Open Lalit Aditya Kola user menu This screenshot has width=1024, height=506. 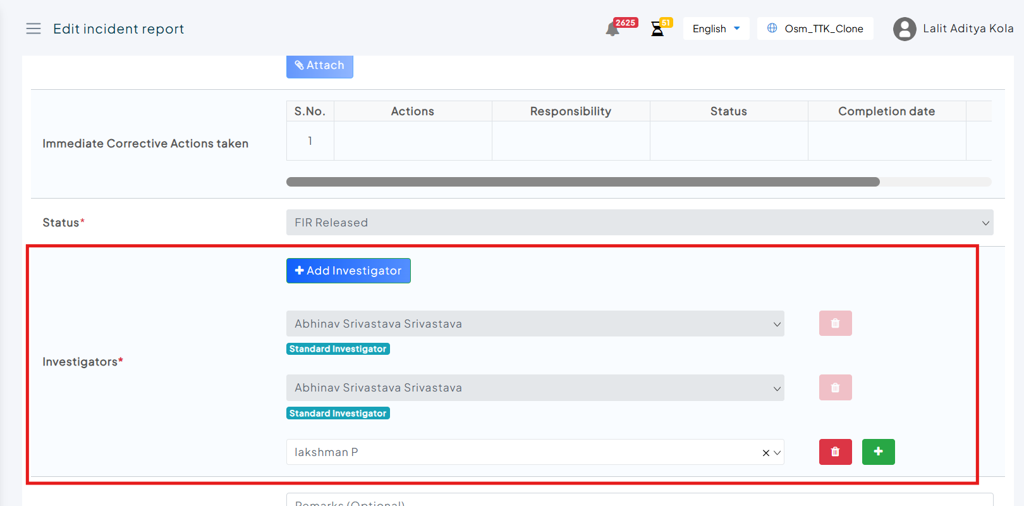click(x=967, y=28)
